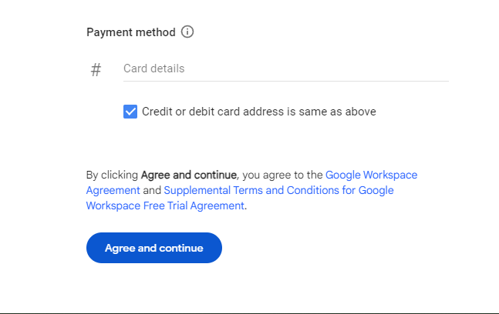Open Supplemental Terms and Conditions link
The height and width of the screenshot is (314, 499).
point(278,190)
